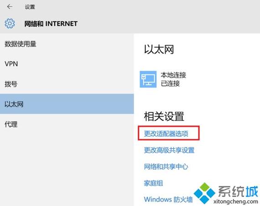Click the 家庭组 link
This screenshot has height=206, width=260.
pyautogui.click(x=153, y=183)
